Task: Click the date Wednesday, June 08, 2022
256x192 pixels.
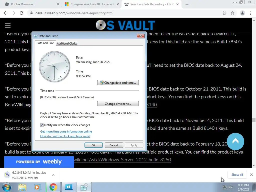Action: coord(93,62)
